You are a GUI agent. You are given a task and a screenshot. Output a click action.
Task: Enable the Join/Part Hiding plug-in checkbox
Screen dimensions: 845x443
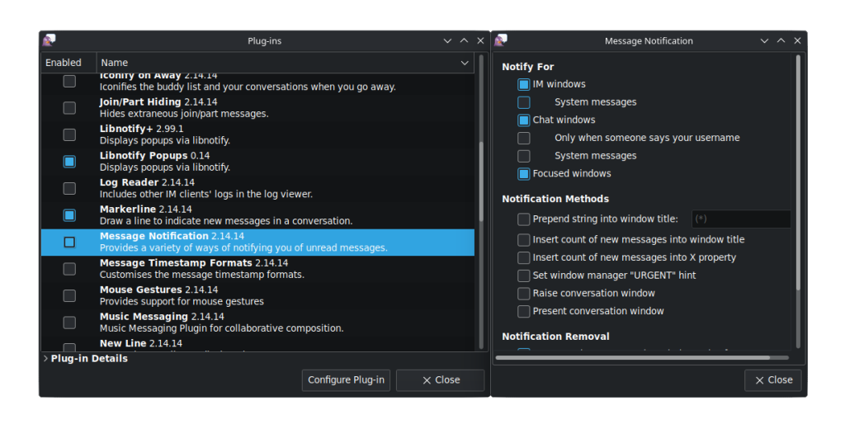click(69, 108)
